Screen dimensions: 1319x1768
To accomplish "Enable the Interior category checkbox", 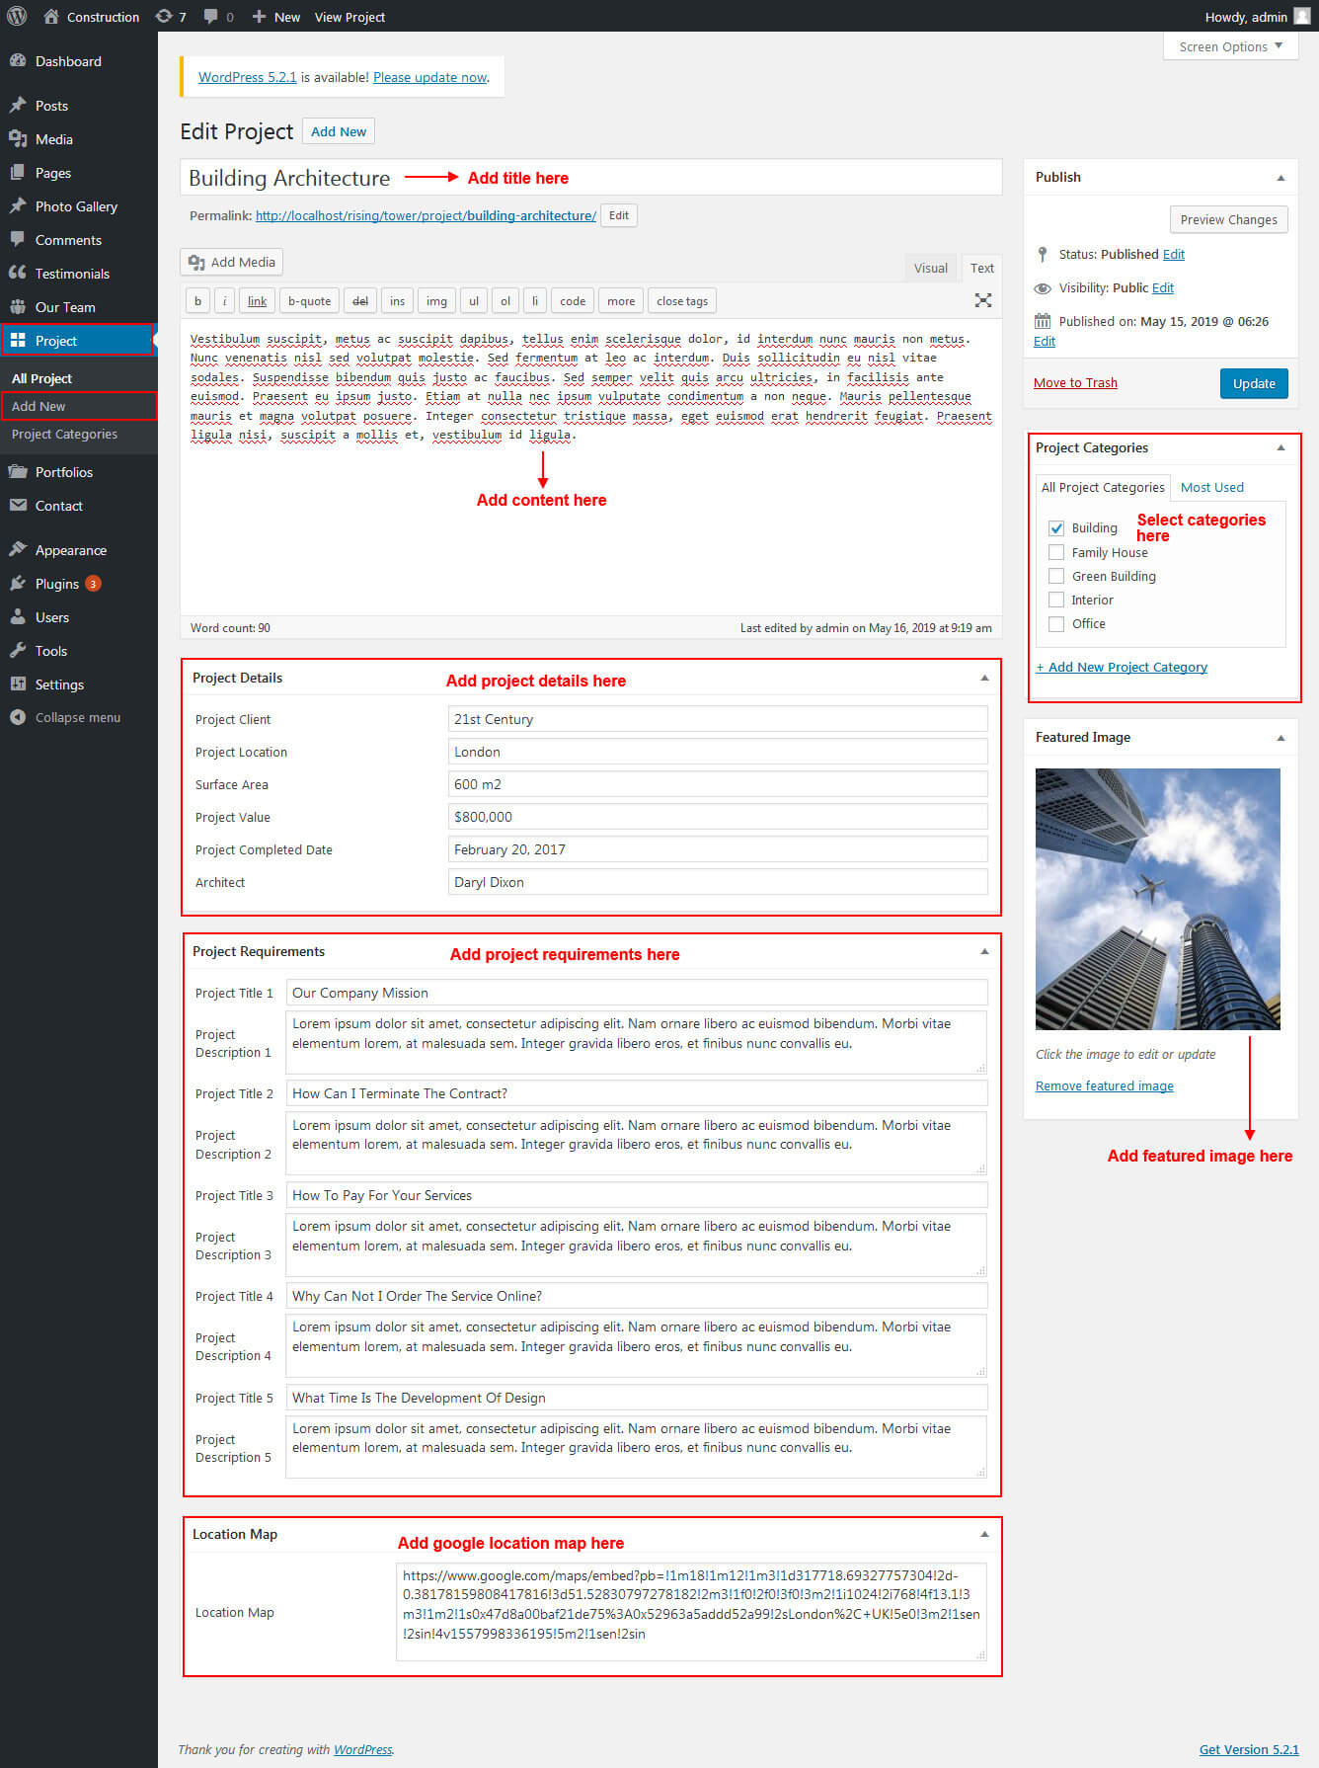I will [x=1056, y=601].
